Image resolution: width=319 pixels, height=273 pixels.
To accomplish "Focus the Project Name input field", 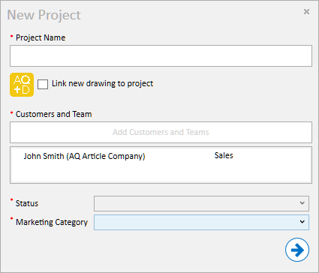I will pyautogui.click(x=161, y=56).
